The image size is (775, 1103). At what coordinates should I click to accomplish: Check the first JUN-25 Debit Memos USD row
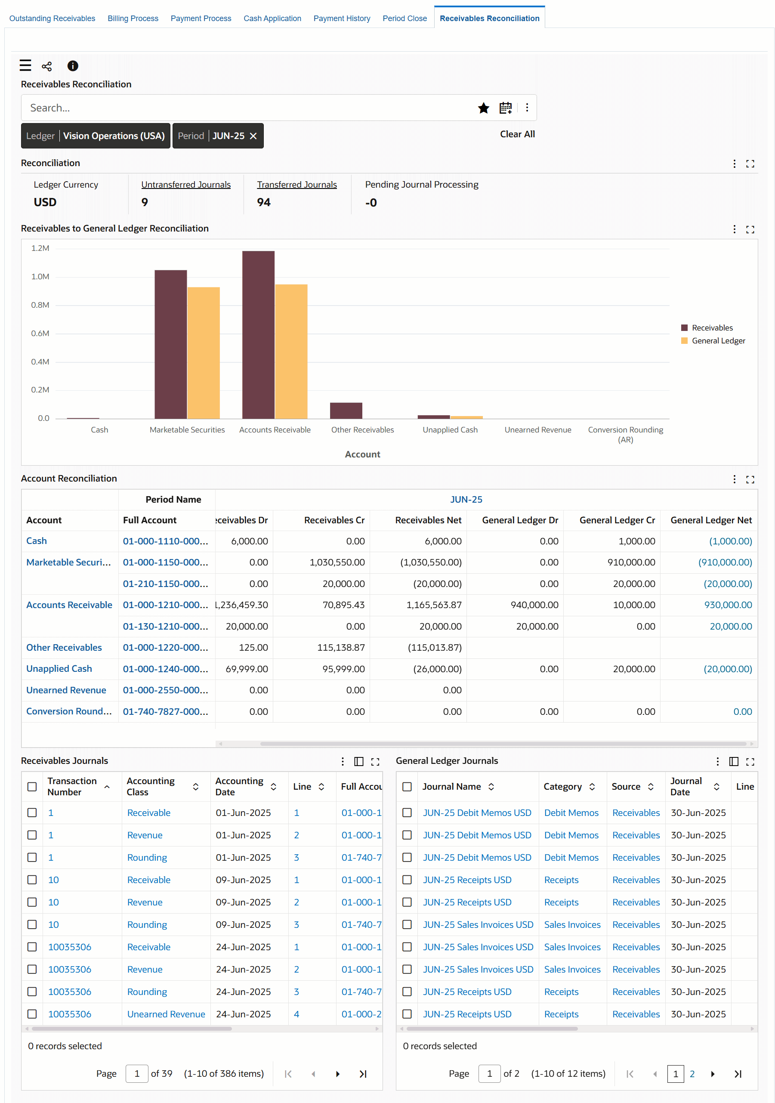coord(407,813)
